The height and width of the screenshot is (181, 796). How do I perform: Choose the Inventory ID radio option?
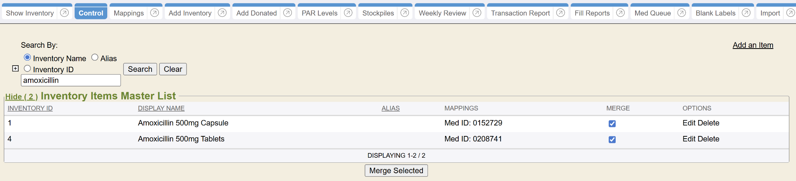tap(27, 69)
